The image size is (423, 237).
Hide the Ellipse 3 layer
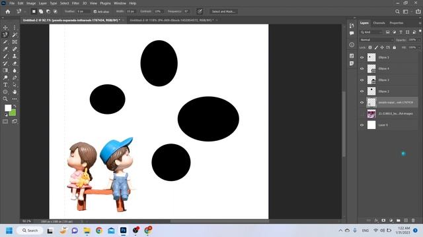click(x=362, y=80)
